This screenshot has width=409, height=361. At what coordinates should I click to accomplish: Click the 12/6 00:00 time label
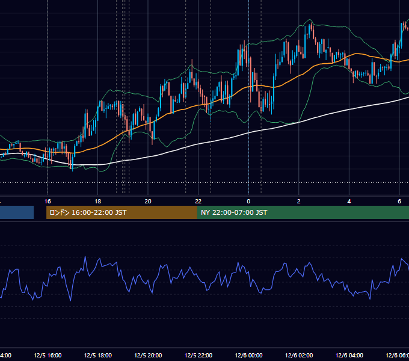pos(248,355)
